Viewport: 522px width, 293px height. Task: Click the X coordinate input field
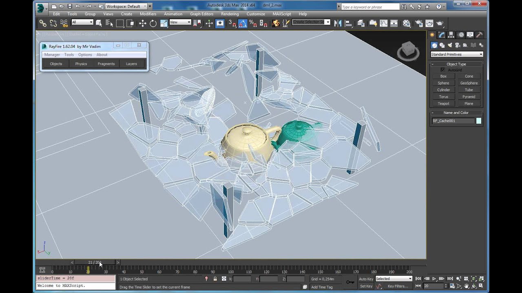point(242,279)
